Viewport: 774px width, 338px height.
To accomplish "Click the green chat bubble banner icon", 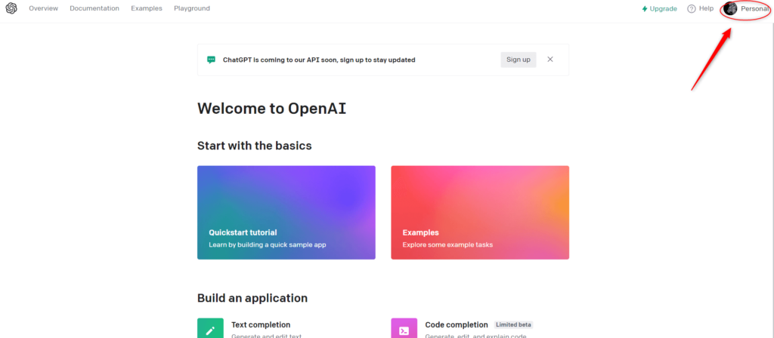I will (212, 60).
